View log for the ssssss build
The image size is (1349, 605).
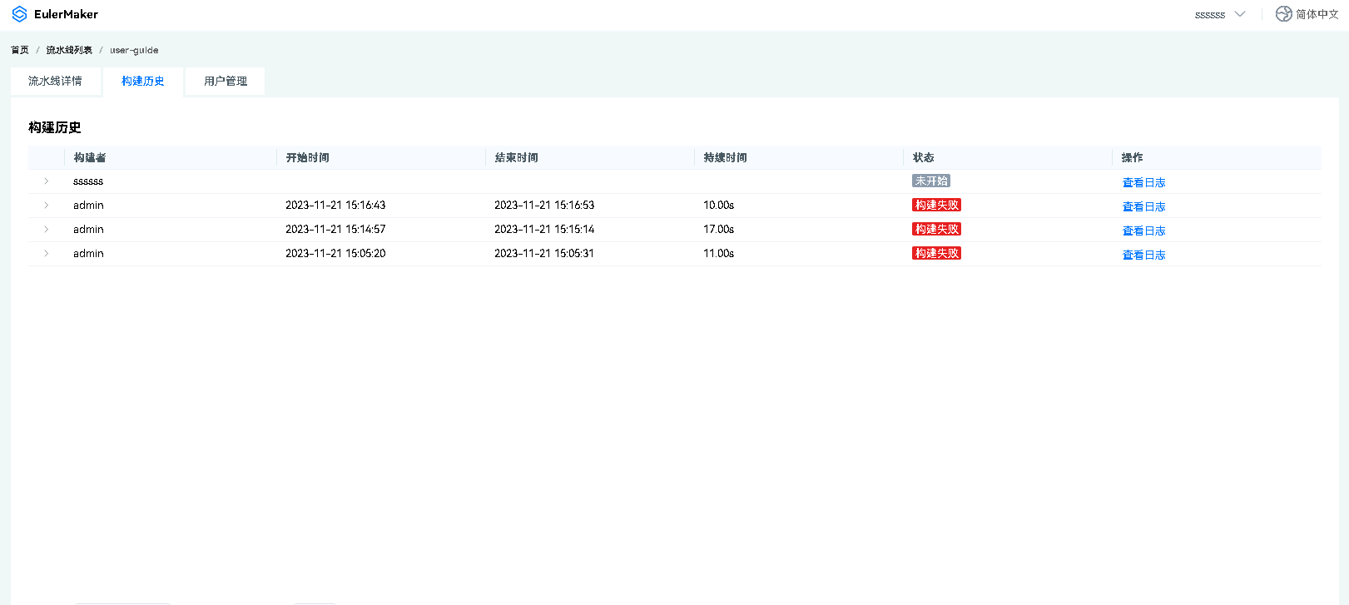pos(1143,183)
